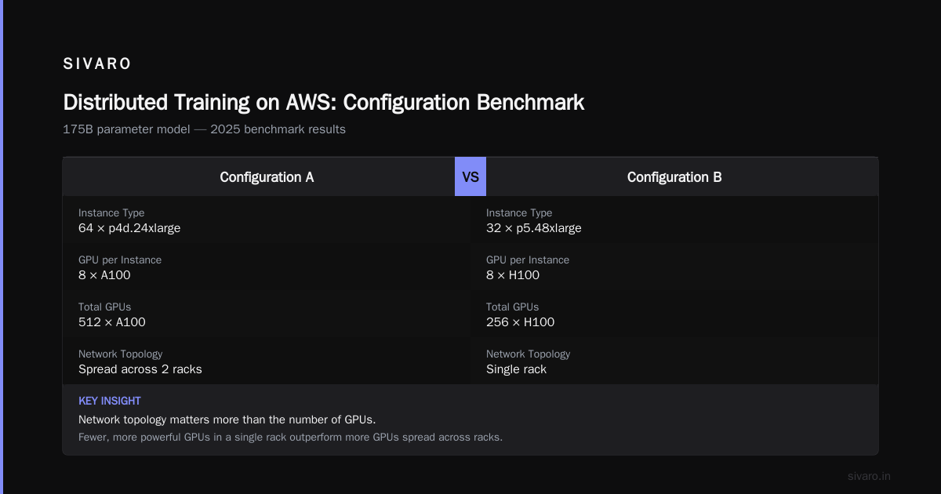Click the line beginning 'Fewer, more powerful GPUs'
The image size is (941, 494).
click(x=290, y=437)
